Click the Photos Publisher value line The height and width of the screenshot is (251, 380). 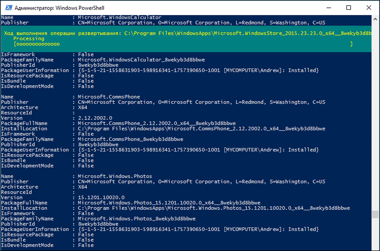tap(202, 182)
